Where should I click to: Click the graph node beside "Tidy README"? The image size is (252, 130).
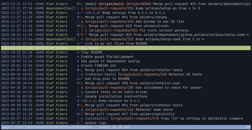coord(78,52)
